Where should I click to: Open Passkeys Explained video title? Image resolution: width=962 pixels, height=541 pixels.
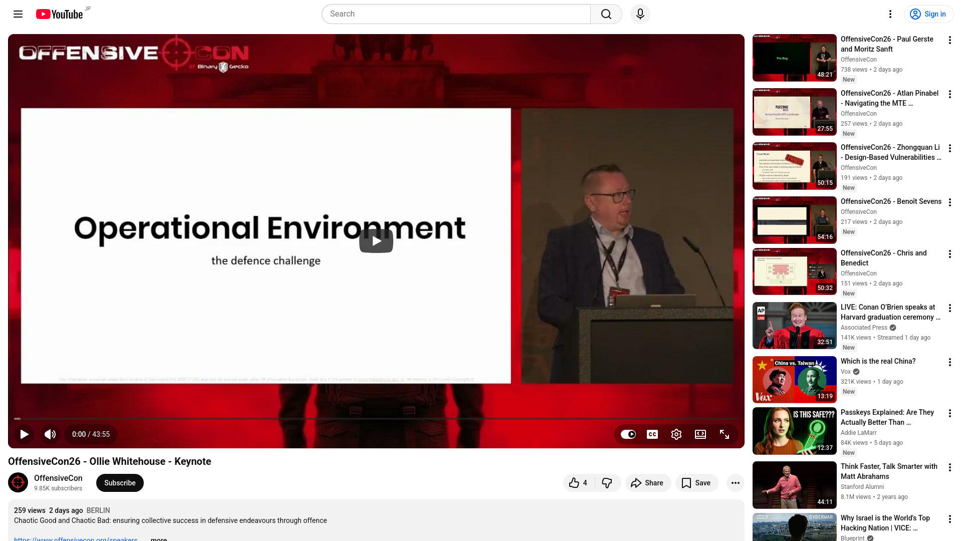[x=887, y=417]
